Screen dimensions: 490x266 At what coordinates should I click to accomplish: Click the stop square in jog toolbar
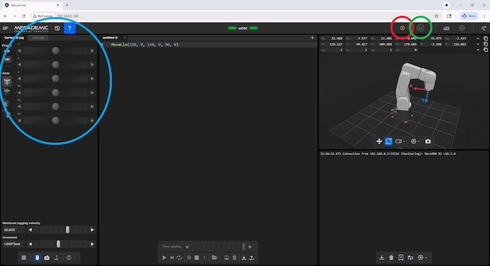(24, 257)
